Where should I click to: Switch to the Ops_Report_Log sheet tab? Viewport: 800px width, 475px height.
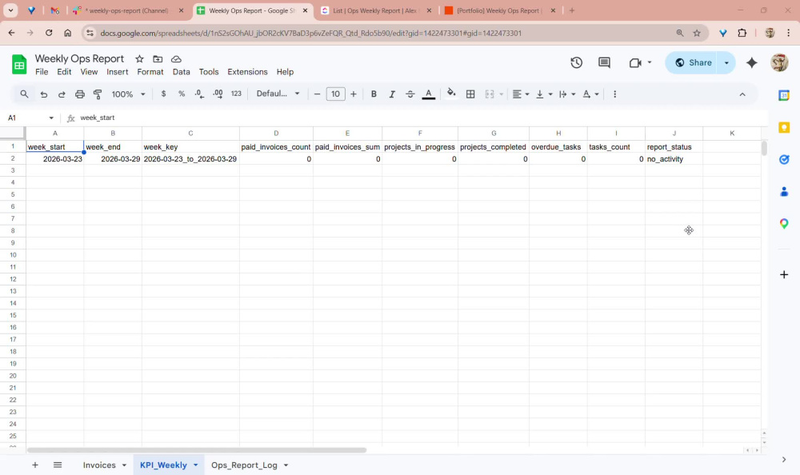point(244,465)
